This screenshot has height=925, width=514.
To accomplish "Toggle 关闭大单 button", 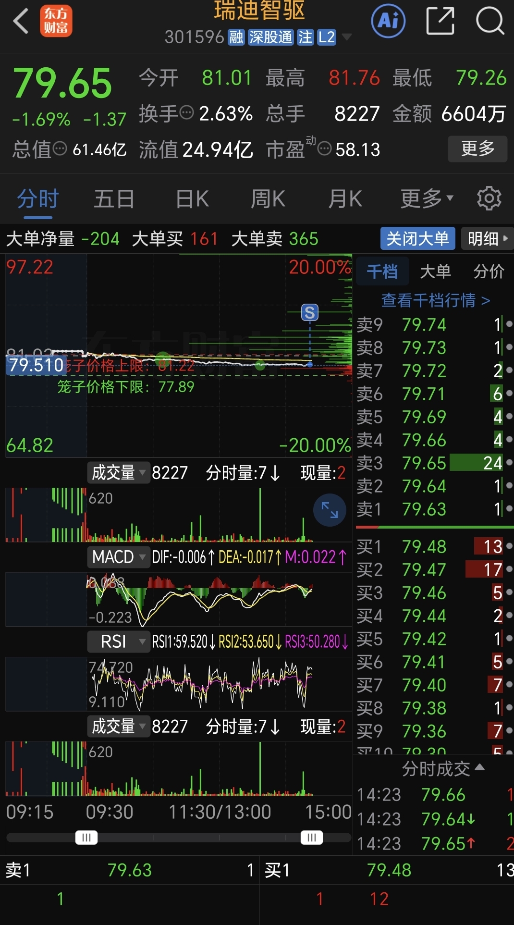I will [x=417, y=238].
